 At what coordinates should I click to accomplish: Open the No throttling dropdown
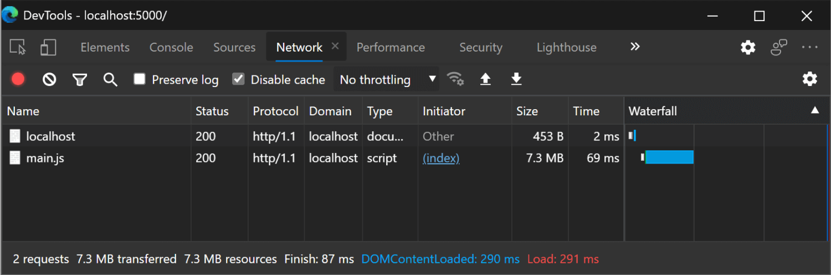[387, 79]
